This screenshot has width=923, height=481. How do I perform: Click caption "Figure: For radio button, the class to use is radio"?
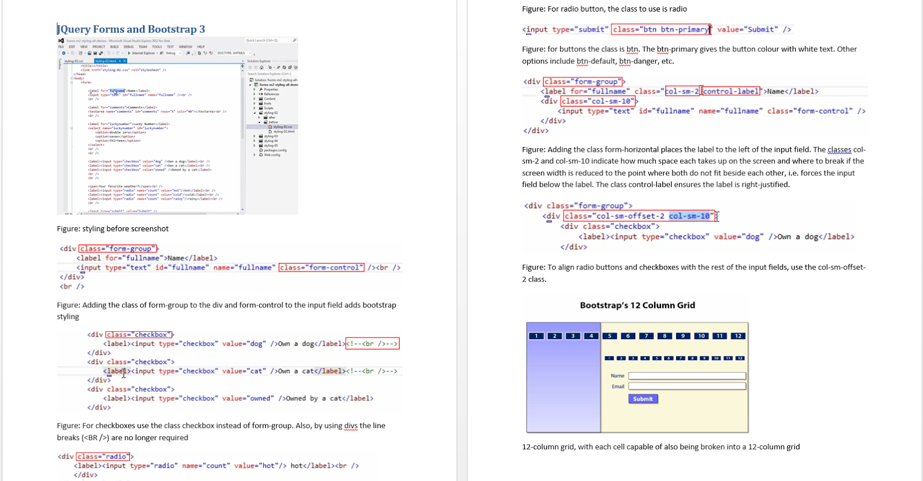(x=605, y=9)
